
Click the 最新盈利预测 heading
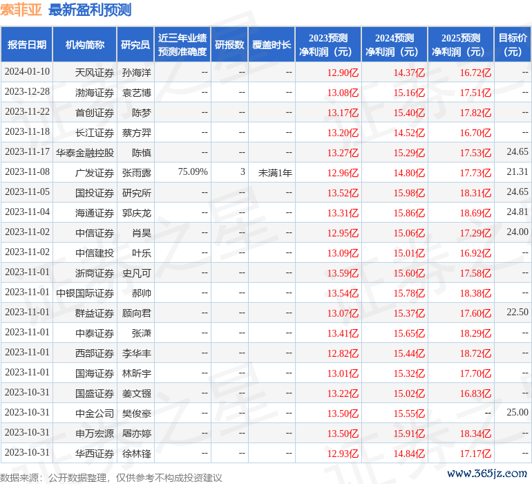[x=90, y=10]
